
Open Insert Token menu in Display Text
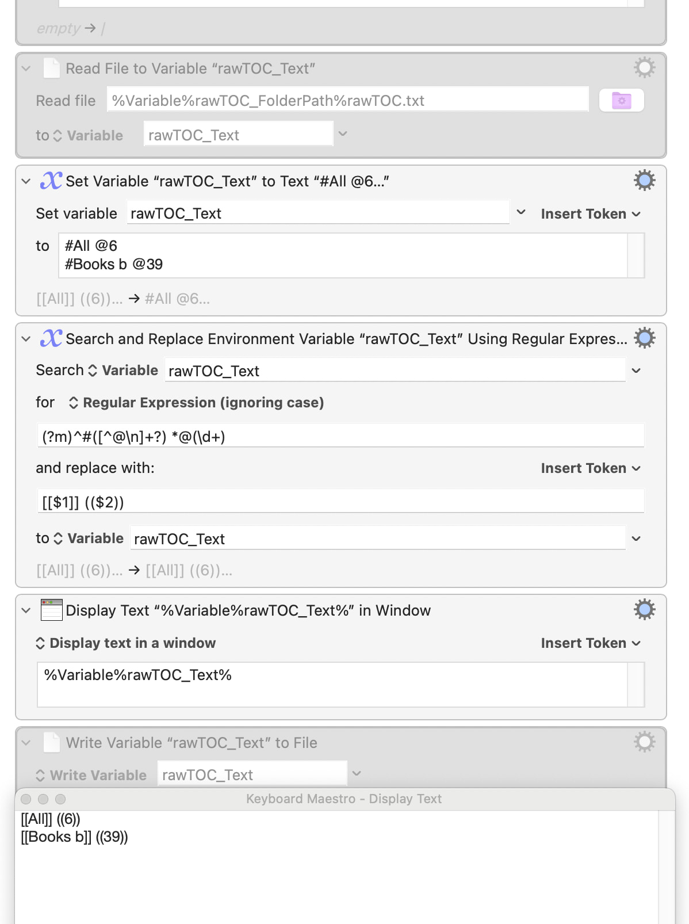click(x=590, y=643)
